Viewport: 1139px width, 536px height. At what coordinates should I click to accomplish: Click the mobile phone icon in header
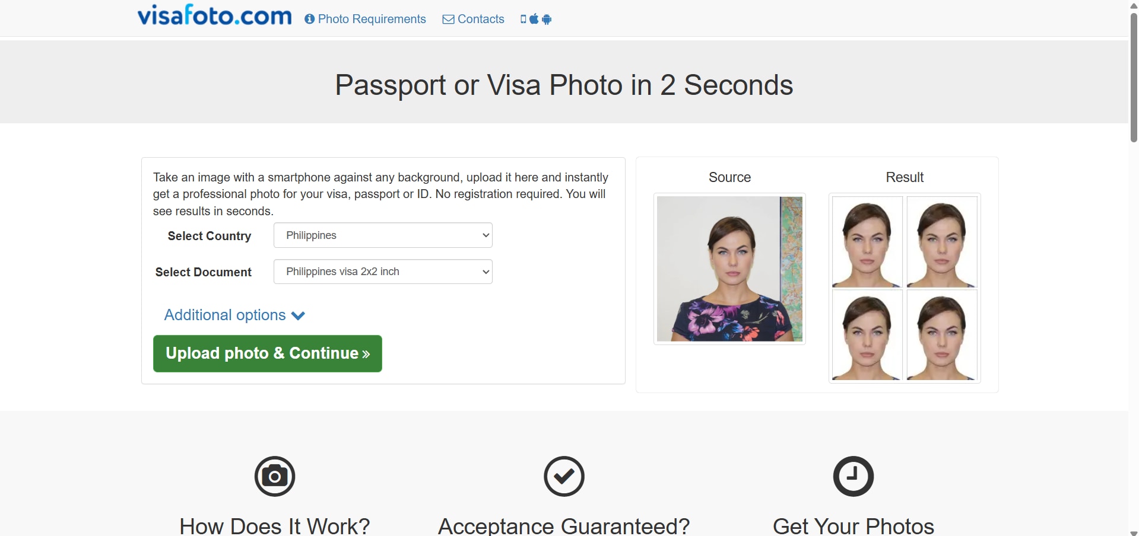pos(523,19)
